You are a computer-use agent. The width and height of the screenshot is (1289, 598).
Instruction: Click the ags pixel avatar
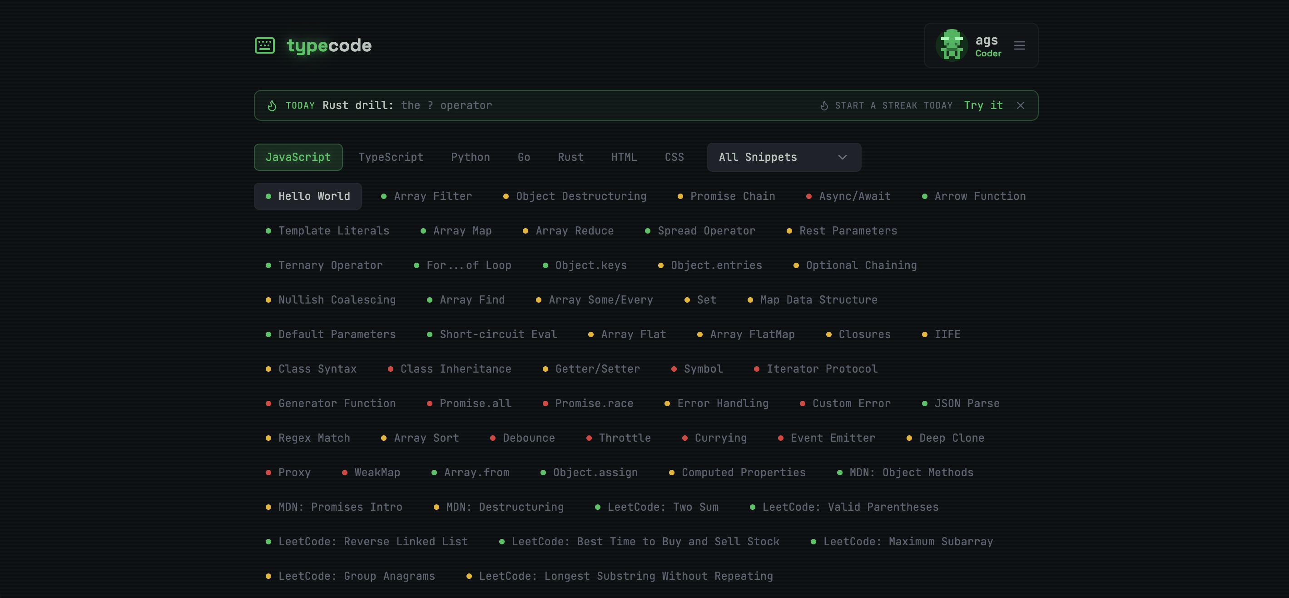tap(951, 45)
